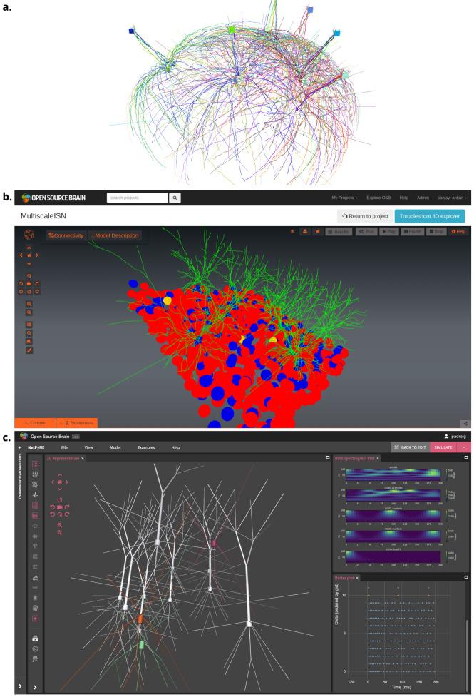Click the orange Help button
Viewport: 474px width, 697px height.
tap(458, 232)
